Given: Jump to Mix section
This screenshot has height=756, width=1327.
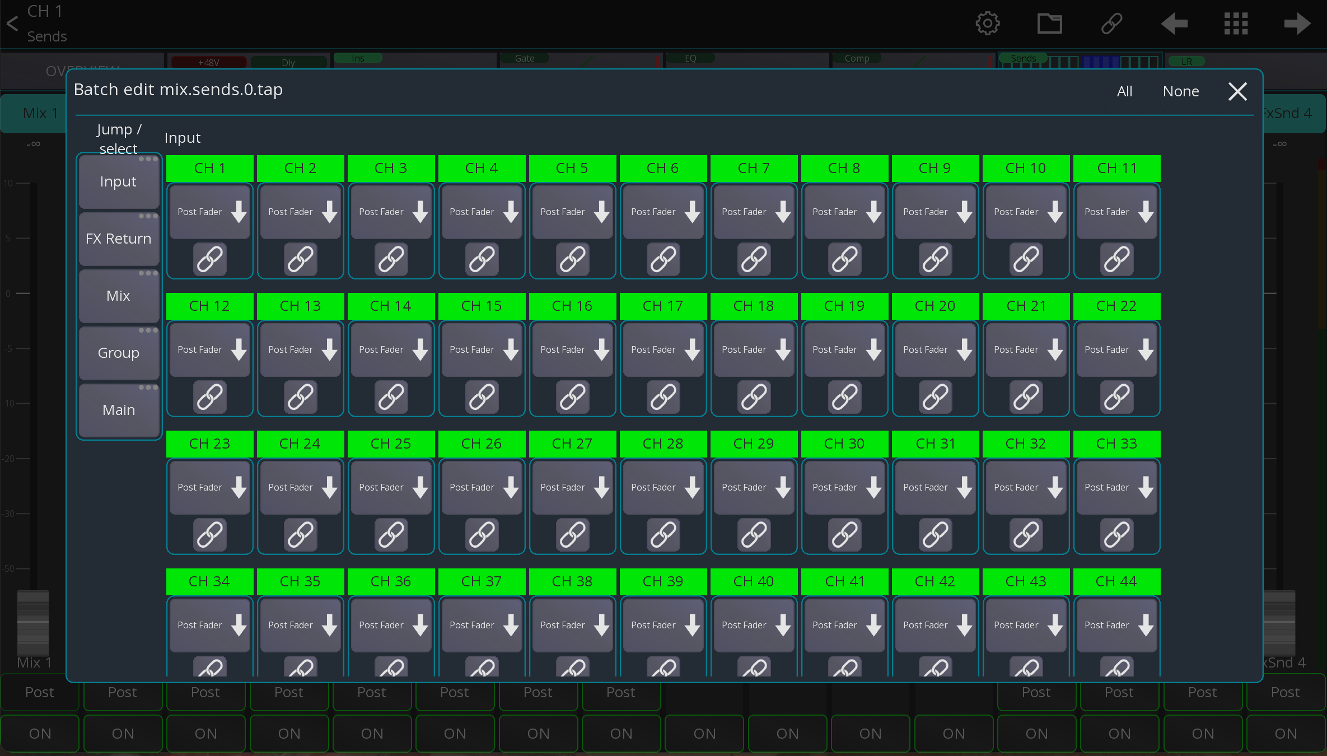Looking at the screenshot, I should 119,296.
